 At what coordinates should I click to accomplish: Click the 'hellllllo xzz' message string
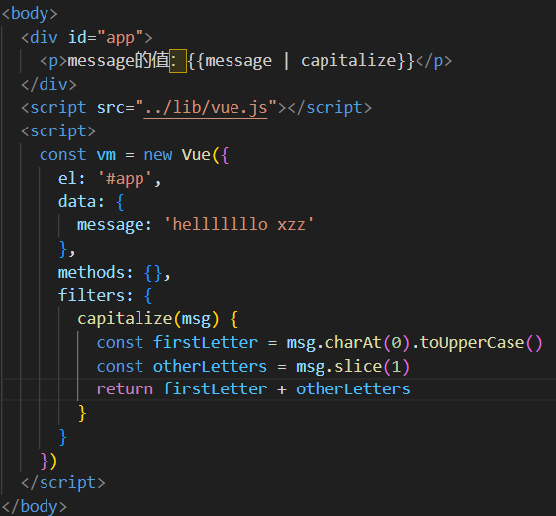click(x=239, y=225)
